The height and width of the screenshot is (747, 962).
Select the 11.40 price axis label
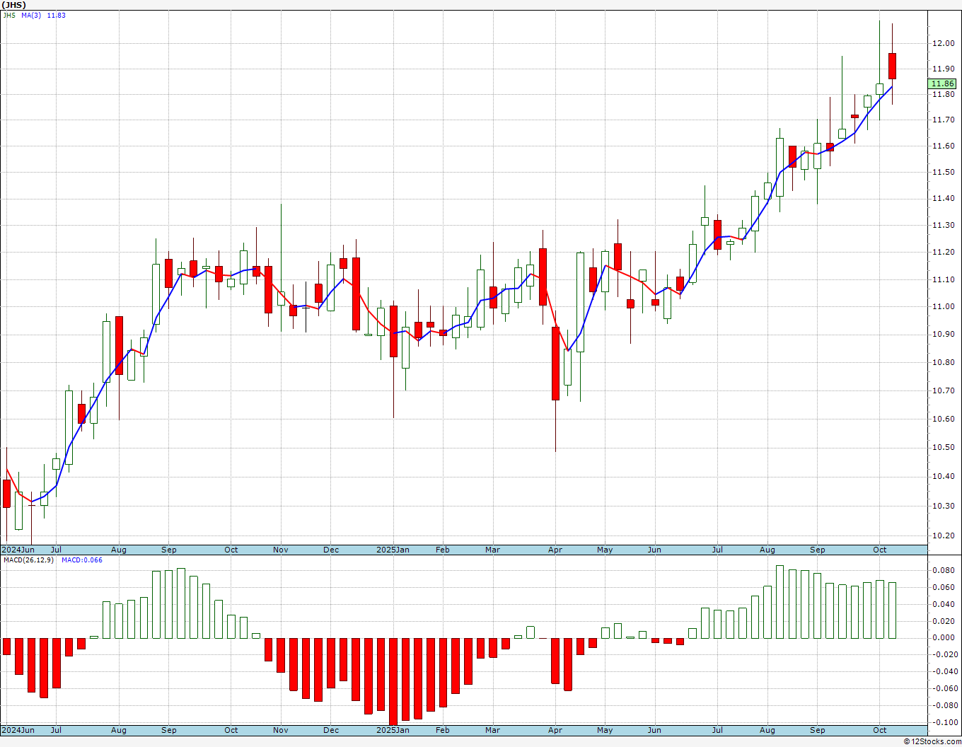(944, 198)
